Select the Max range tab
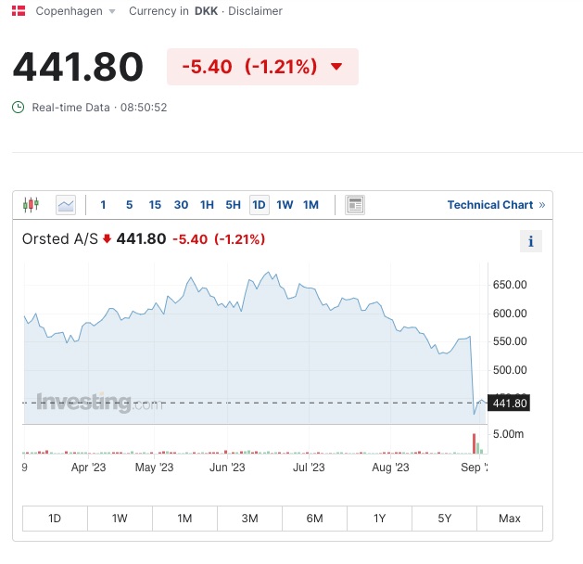583x564 pixels. pyautogui.click(x=509, y=519)
